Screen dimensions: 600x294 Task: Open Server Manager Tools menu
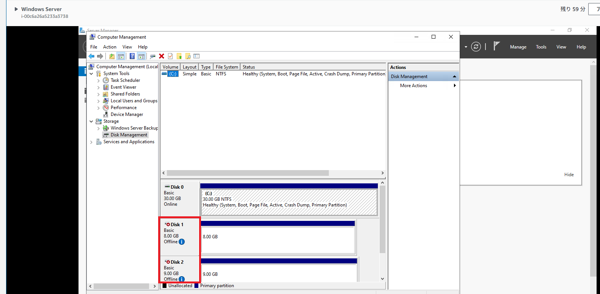click(541, 47)
